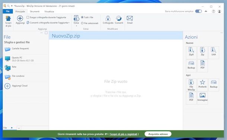Click the help question mark icon
227x140 pixels.
213,11
